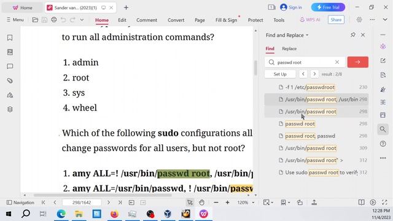Zoom out with the minus button

pyautogui.click(x=216, y=203)
